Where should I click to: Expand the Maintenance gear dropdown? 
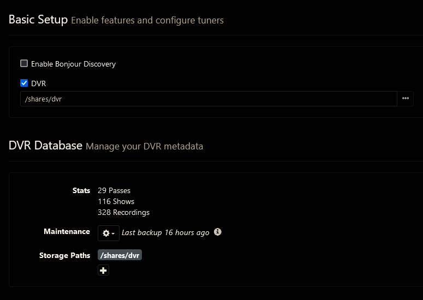(x=108, y=233)
